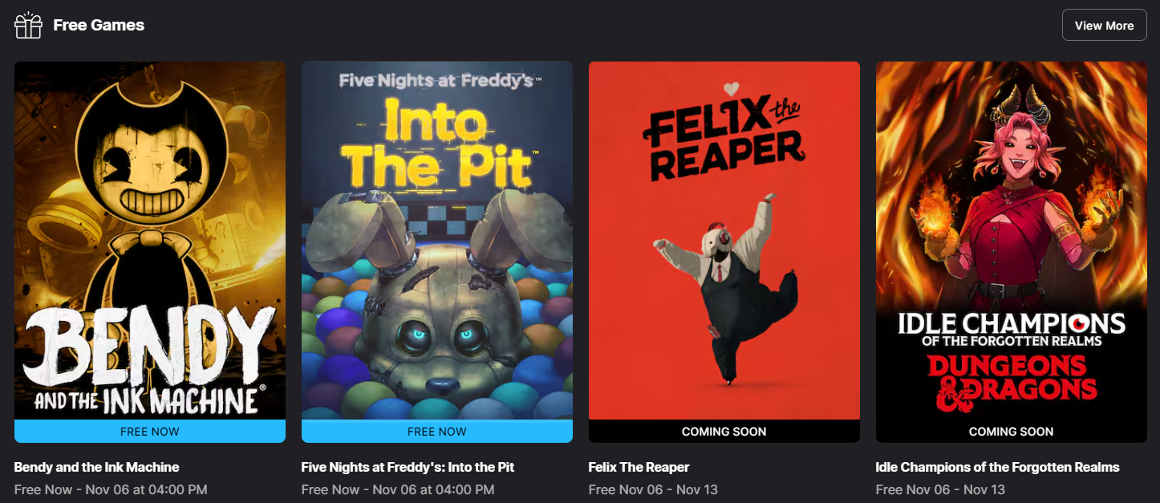Image resolution: width=1160 pixels, height=503 pixels.
Task: Open the Idle Champions cover image
Action: pos(1012,241)
